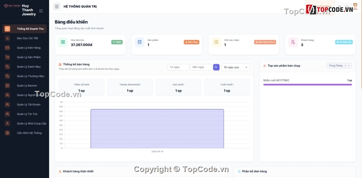Open Báo Cáo Chi Tiết chart icon
This screenshot has height=178, width=362.
7,38
